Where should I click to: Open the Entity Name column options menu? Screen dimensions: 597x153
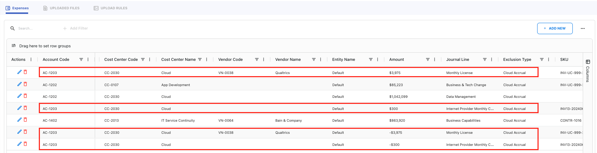(x=378, y=59)
